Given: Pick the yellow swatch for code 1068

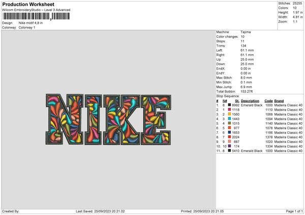Looking at the screenshot, I should (229, 114).
